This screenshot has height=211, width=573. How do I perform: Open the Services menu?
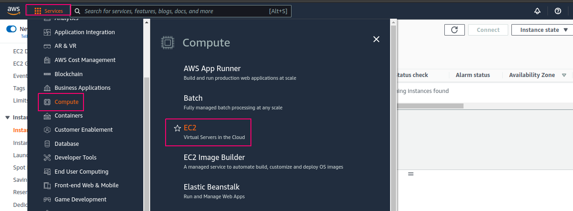point(48,11)
